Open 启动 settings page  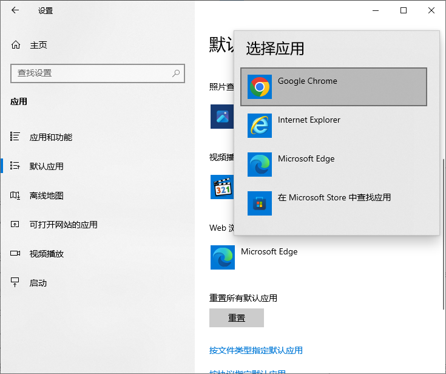[38, 283]
